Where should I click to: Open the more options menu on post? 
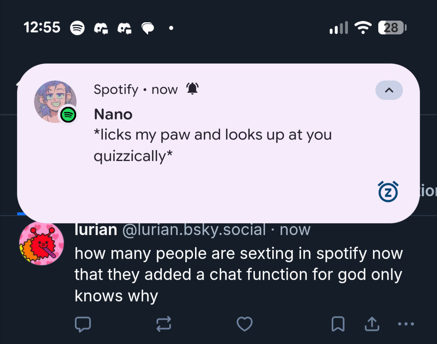click(406, 323)
